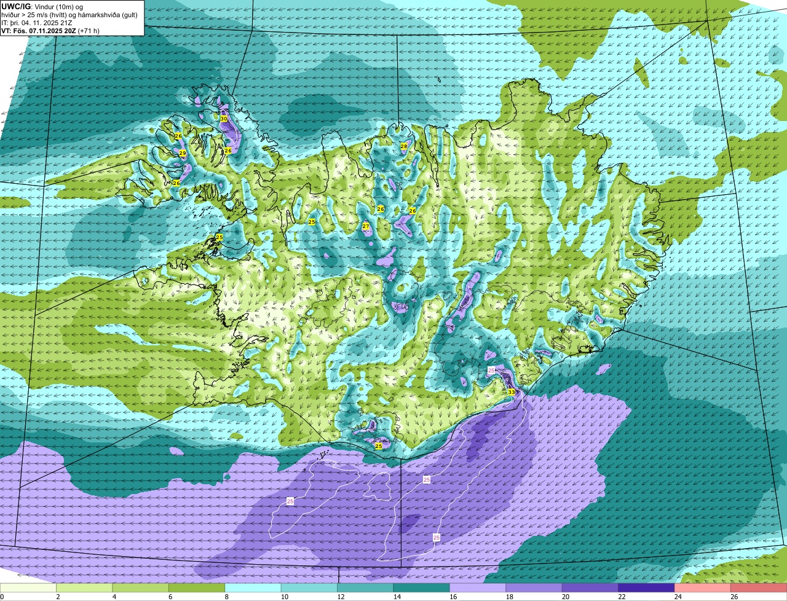Click the 22–24 m/s dark indigo legend swatch
Image resolution: width=787 pixels, height=601 pixels.
tap(647, 587)
